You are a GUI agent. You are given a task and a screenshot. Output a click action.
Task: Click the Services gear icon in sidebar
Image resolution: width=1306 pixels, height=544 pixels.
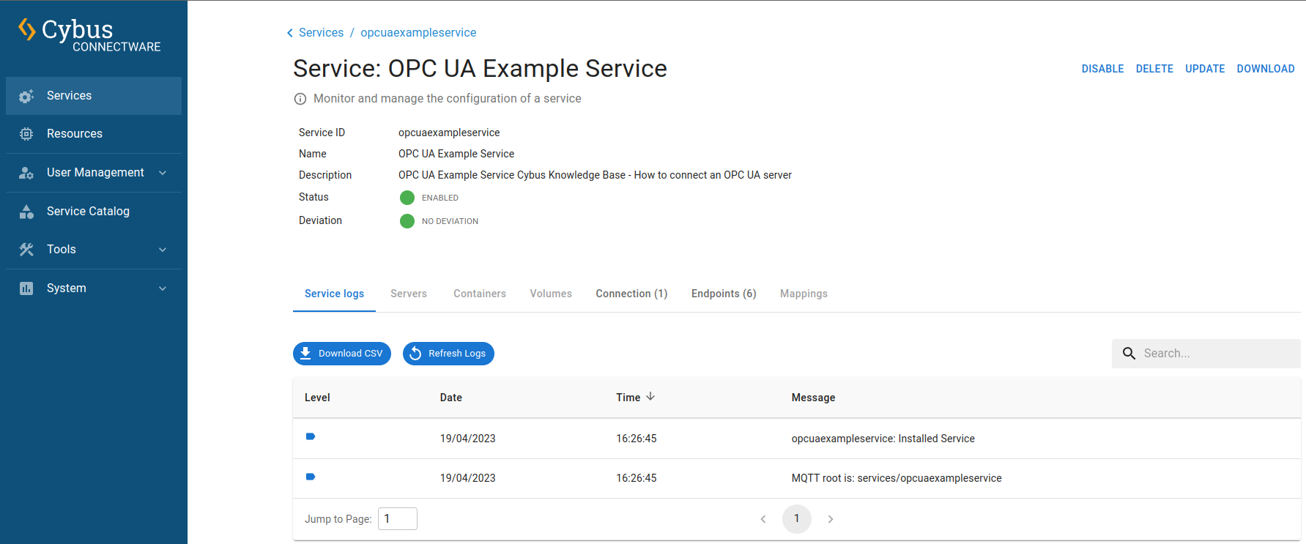point(26,96)
